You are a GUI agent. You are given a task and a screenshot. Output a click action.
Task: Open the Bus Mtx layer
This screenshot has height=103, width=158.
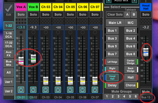pyautogui.click(x=9, y=63)
